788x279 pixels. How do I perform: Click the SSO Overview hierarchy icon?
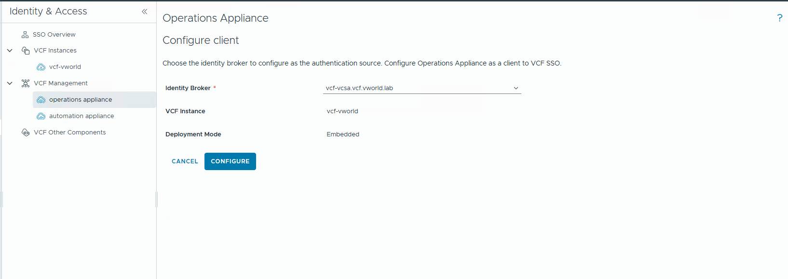pyautogui.click(x=25, y=35)
